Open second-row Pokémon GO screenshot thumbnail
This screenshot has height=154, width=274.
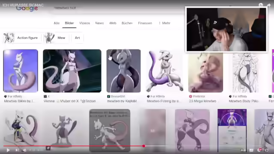(x=232, y=130)
